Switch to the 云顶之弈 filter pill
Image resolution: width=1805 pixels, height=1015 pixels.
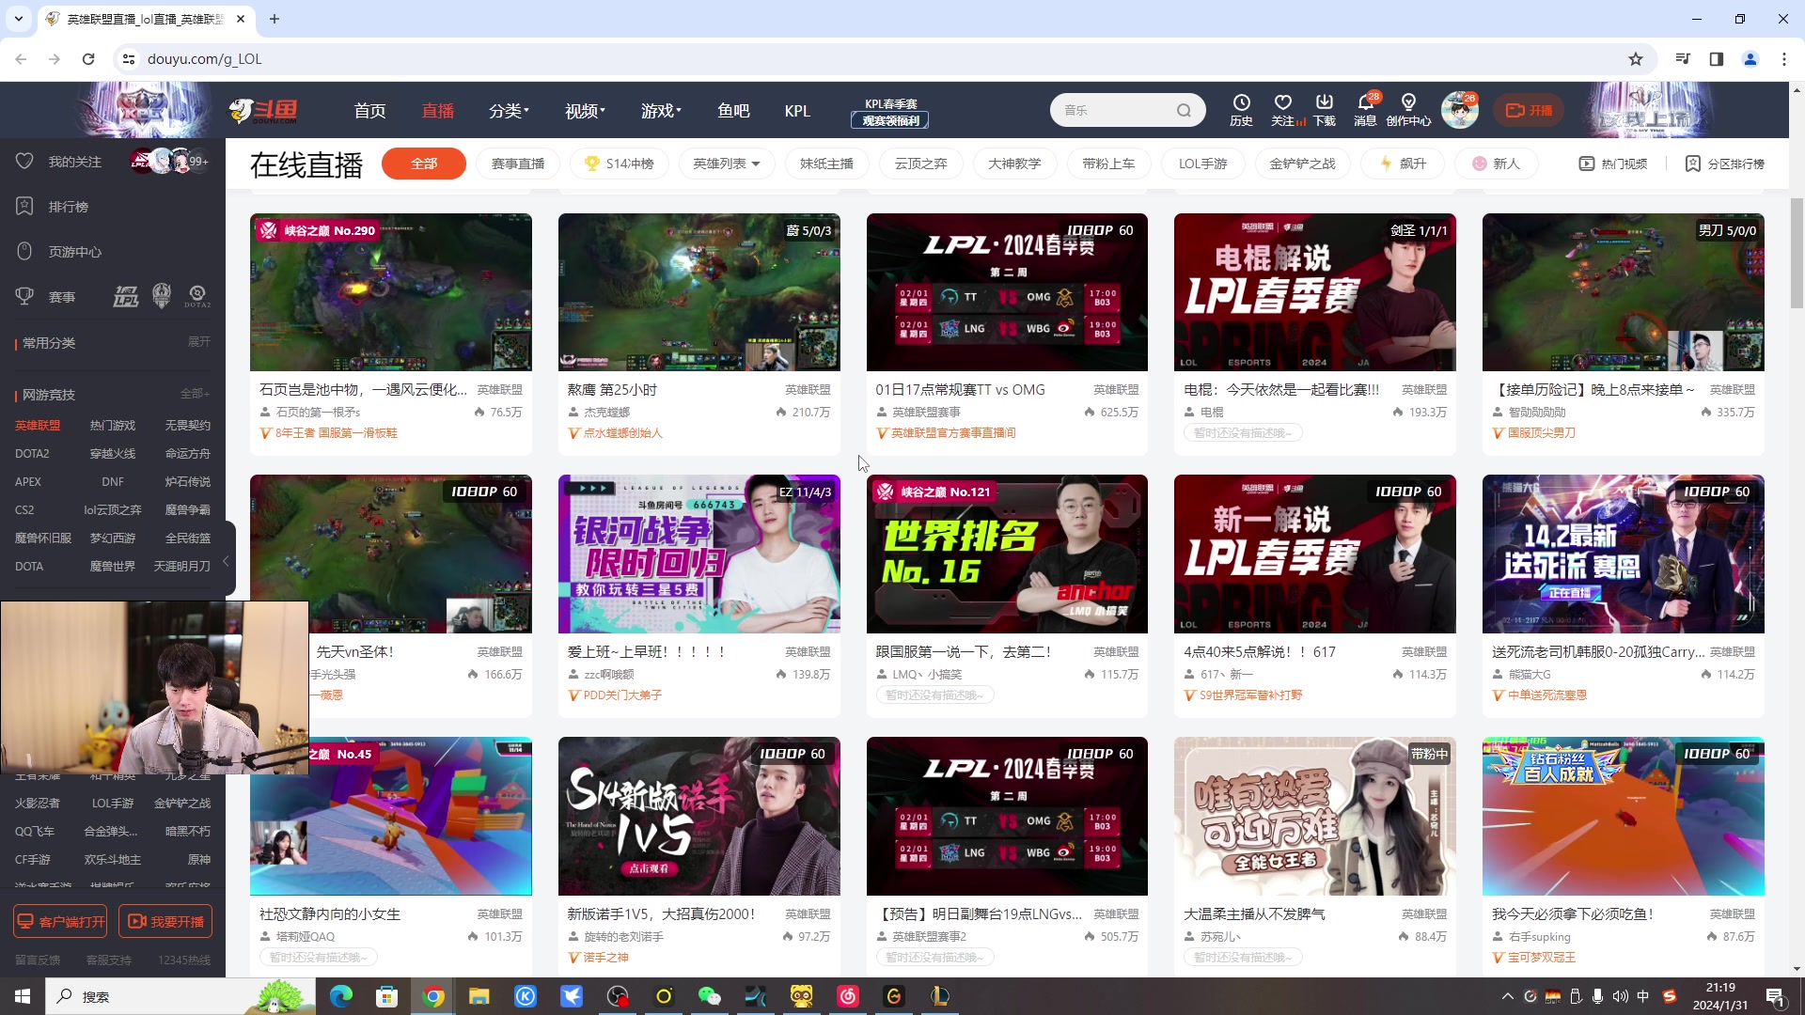click(920, 164)
